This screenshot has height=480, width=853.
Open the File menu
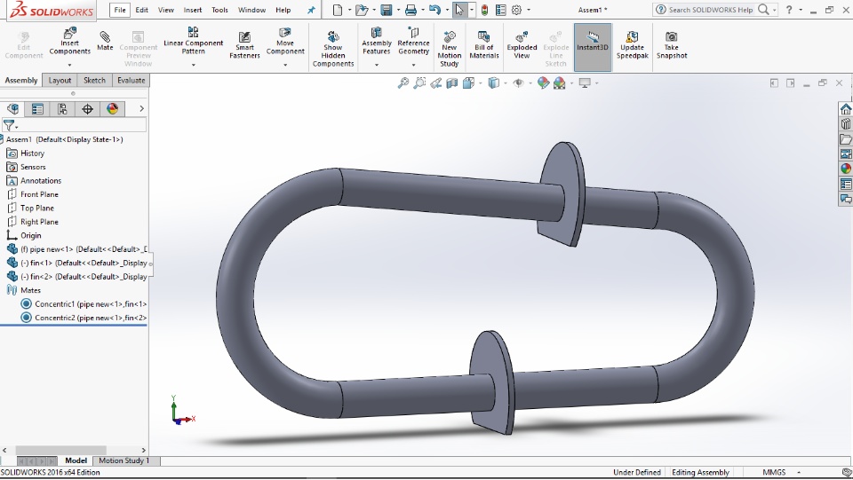(120, 10)
